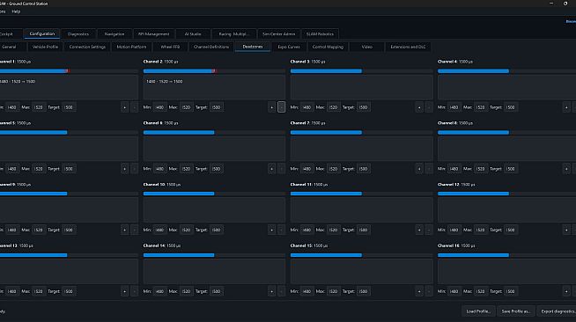Screen dimensions: 576x322
Task: Click the Channel 15 Target field
Action: click(364, 291)
